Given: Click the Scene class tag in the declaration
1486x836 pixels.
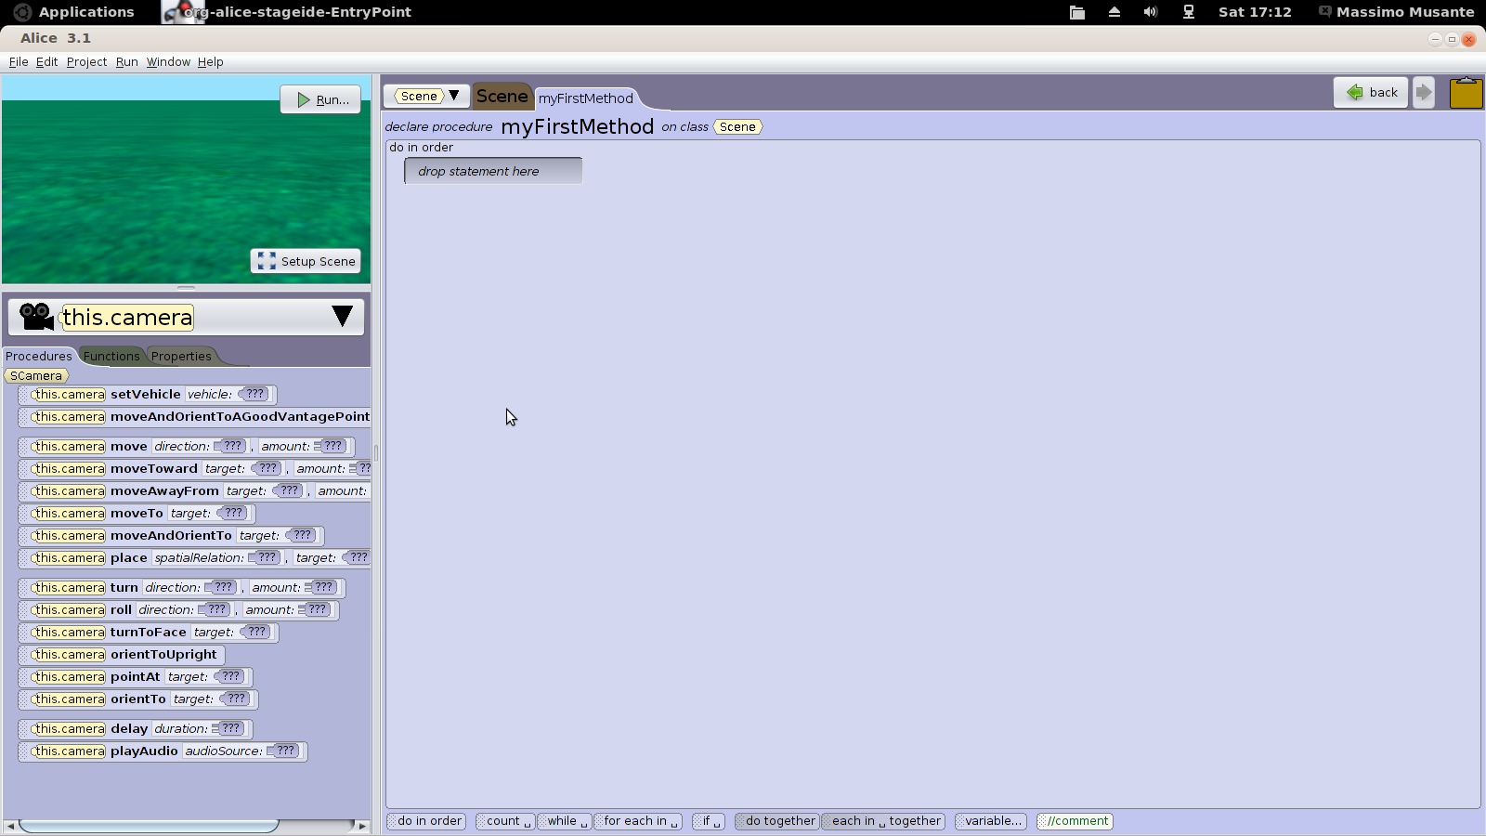Looking at the screenshot, I should [x=737, y=127].
